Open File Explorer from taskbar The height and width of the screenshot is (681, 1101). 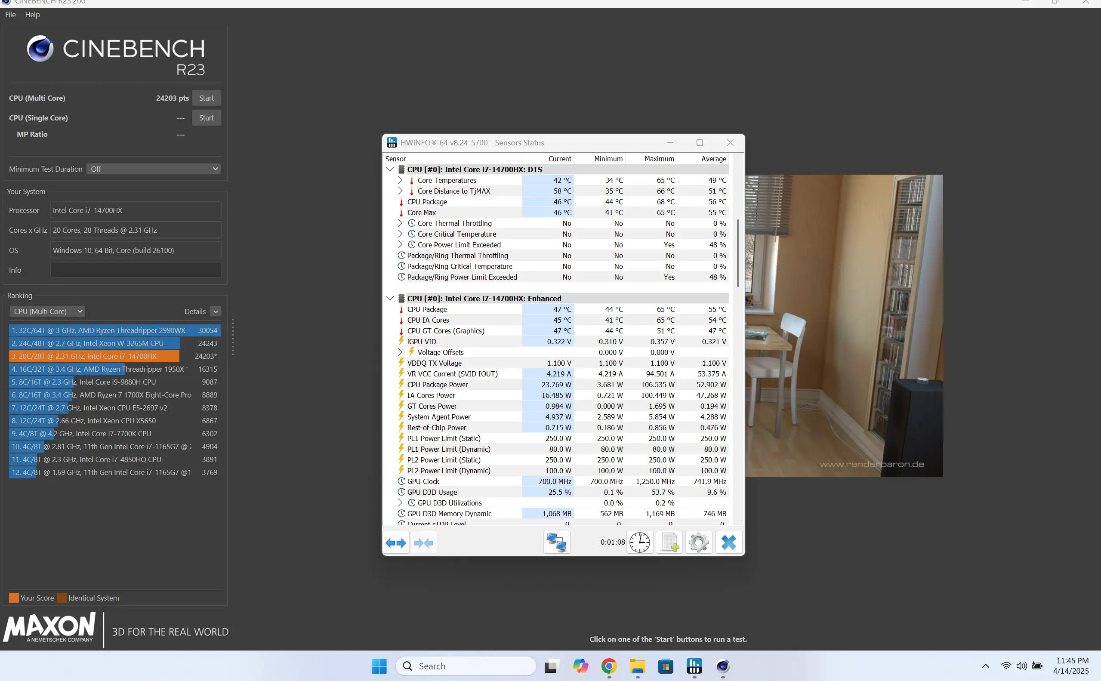click(x=637, y=666)
